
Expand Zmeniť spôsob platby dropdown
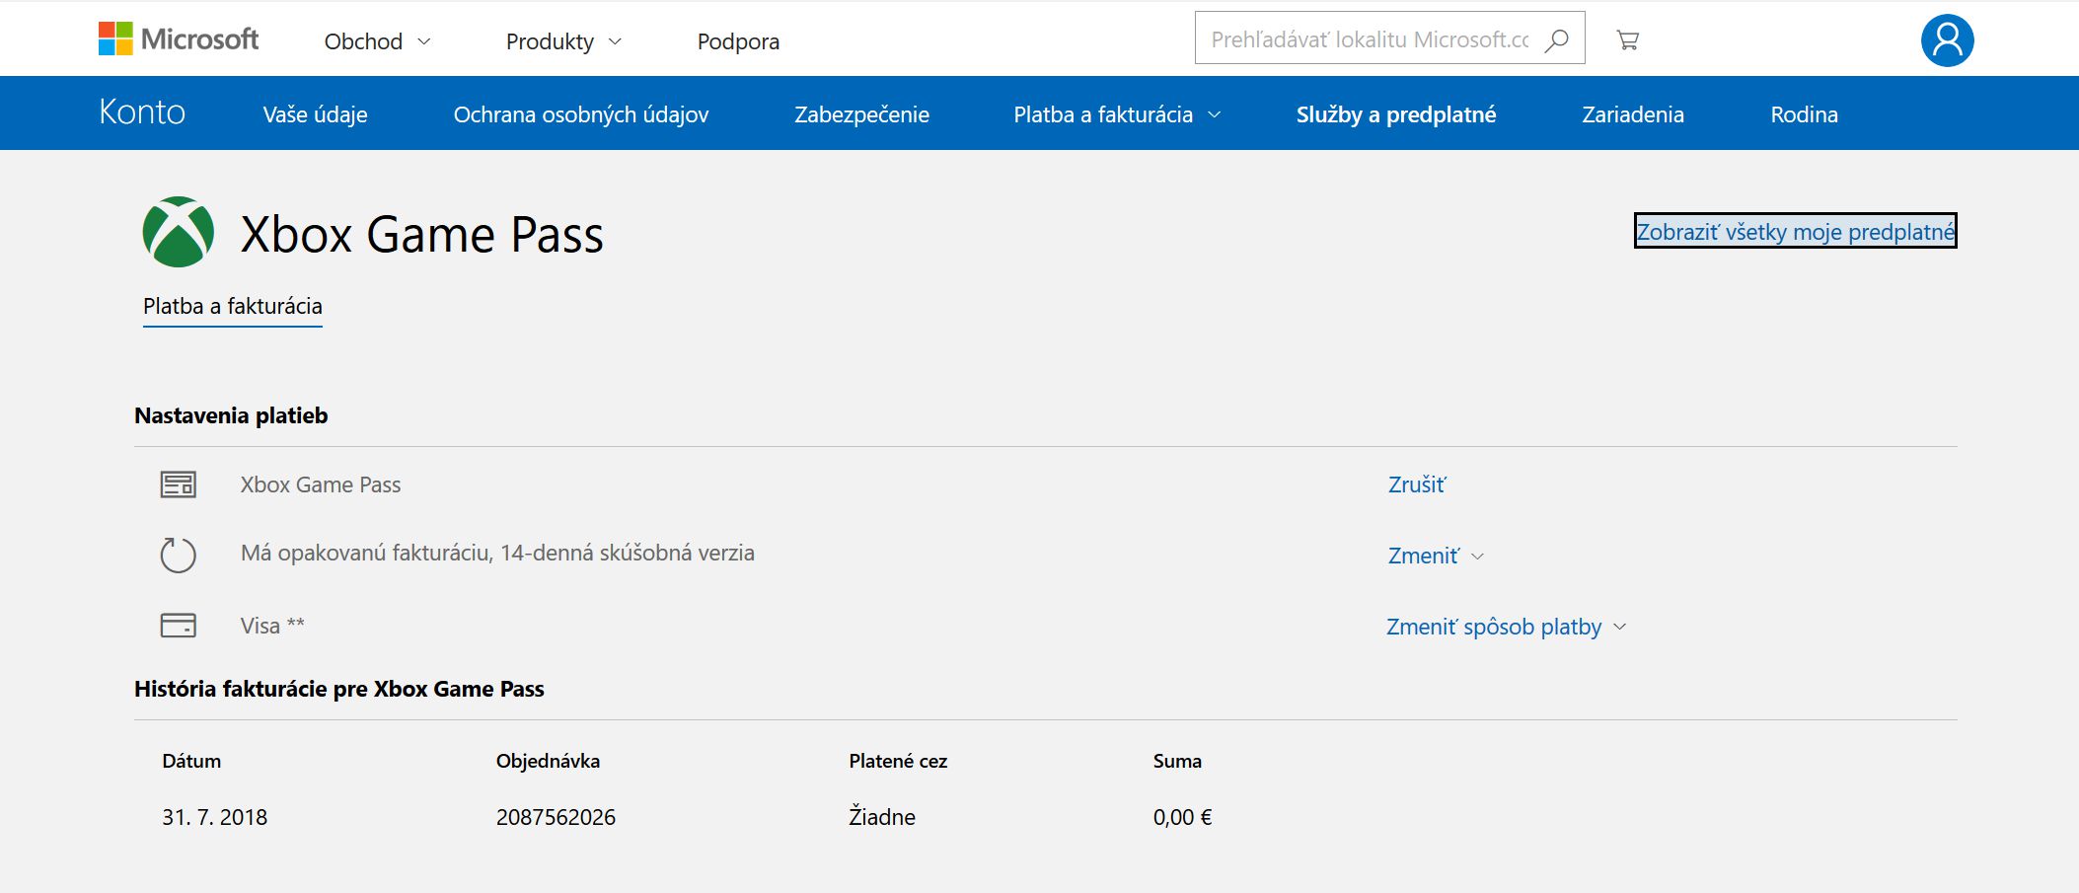pyautogui.click(x=1506, y=627)
